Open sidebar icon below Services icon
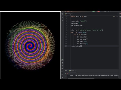The image size is (121, 90). point(62,69)
